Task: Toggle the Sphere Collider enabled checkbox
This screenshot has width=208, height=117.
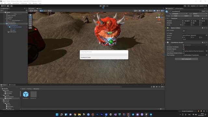Action: click(x=170, y=28)
